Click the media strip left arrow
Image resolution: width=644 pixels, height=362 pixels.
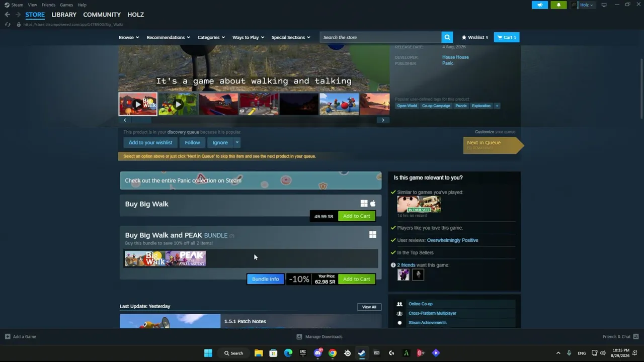coord(125,120)
